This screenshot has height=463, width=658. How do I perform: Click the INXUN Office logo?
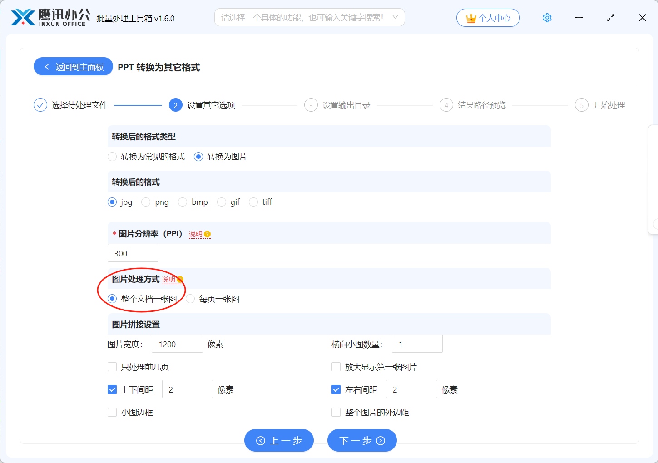click(x=50, y=18)
